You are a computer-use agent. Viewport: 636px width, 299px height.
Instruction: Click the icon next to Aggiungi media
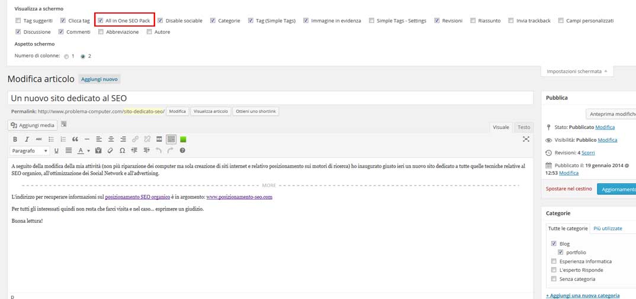[x=64, y=124]
